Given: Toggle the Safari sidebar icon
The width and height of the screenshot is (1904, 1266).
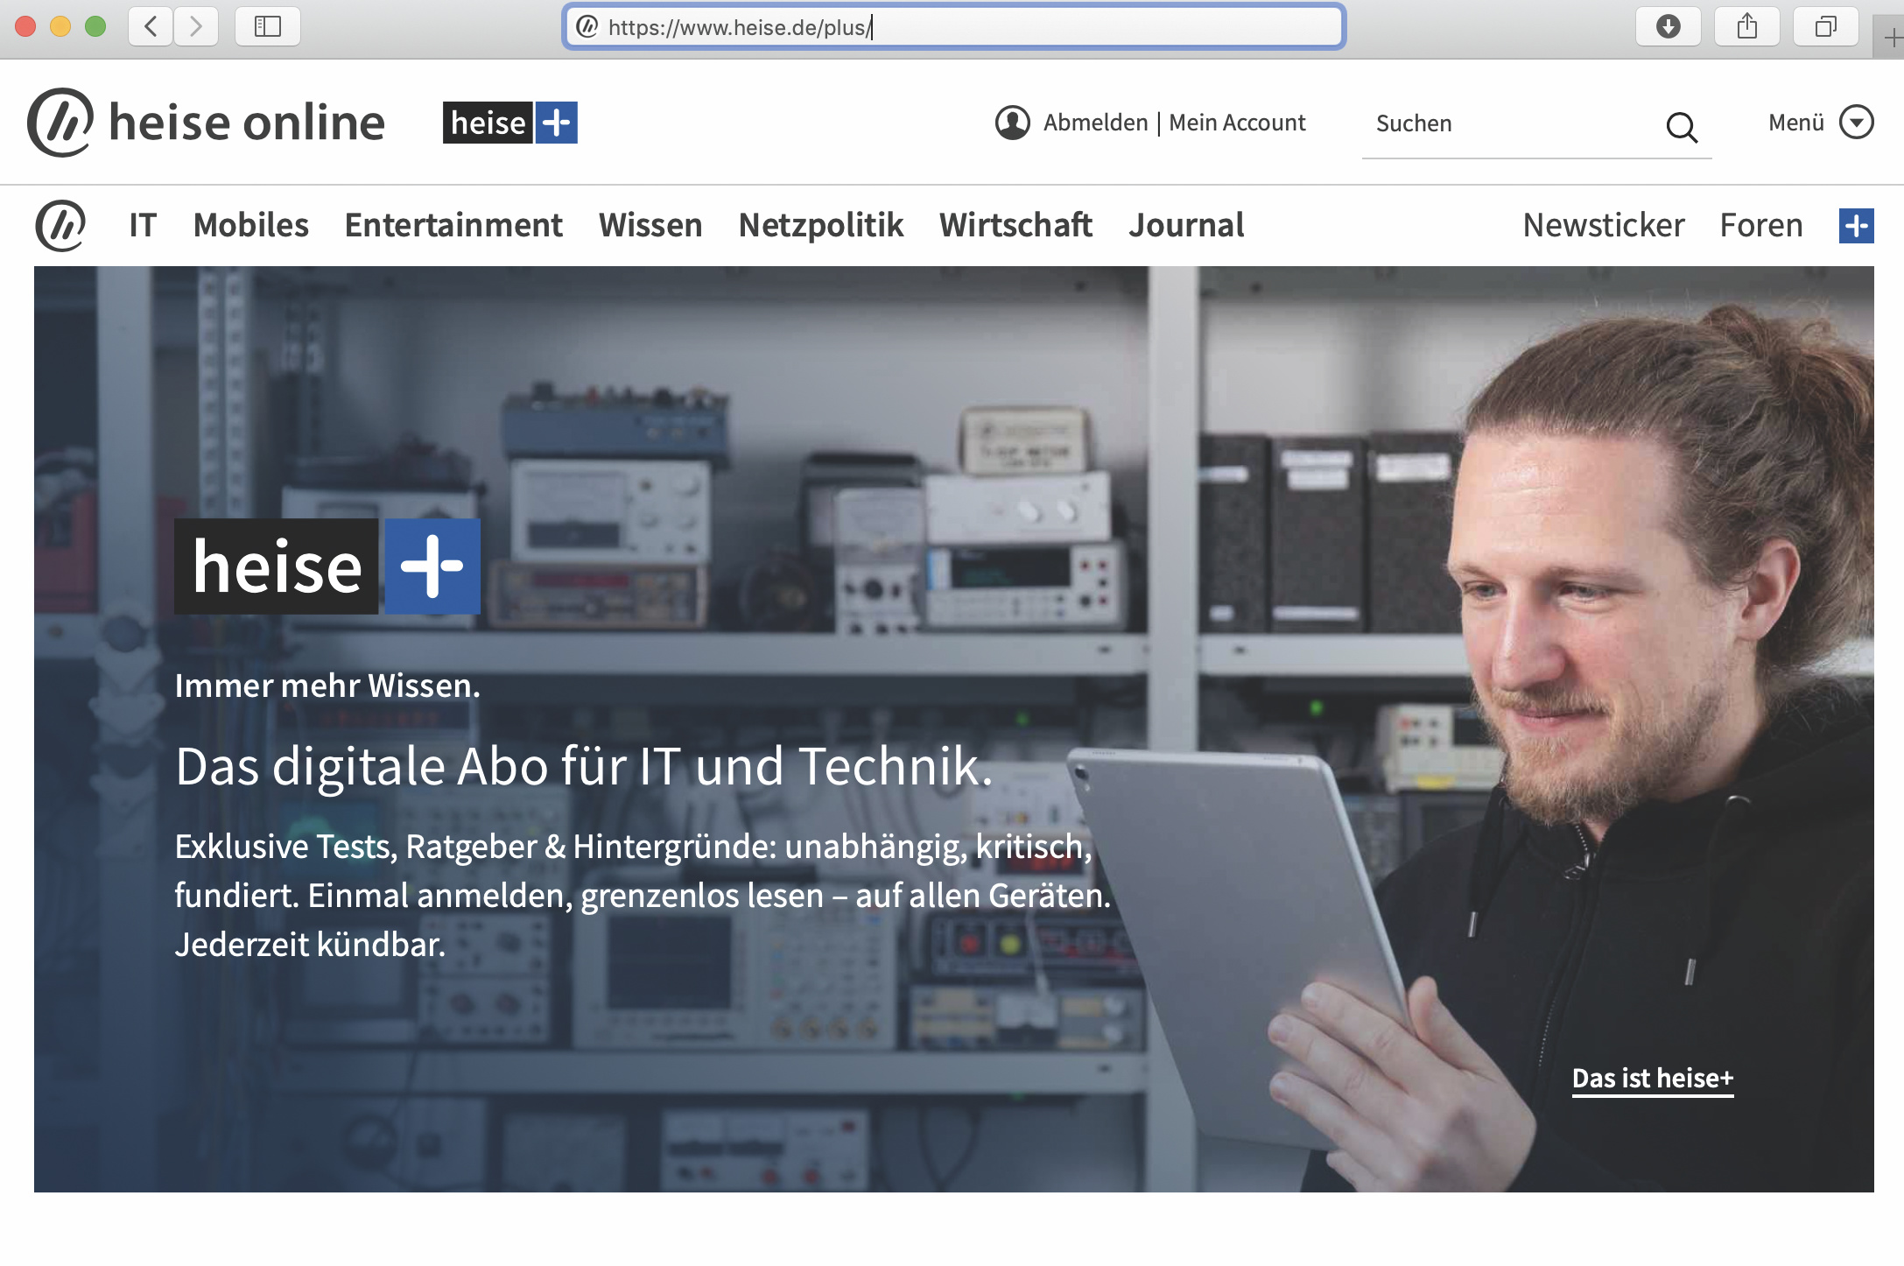Looking at the screenshot, I should pyautogui.click(x=267, y=26).
